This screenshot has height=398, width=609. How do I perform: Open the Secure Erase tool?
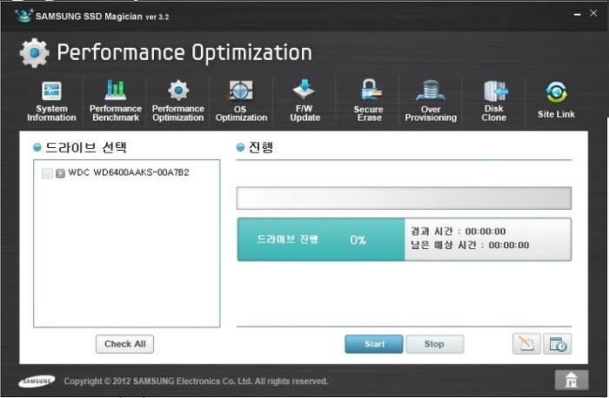point(369,101)
